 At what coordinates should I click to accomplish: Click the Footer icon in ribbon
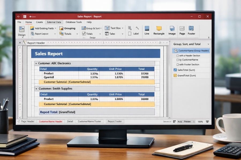(x=191, y=29)
